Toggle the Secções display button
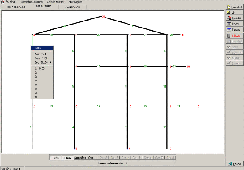Viewport: 244px width, 170px height. pyautogui.click(x=80, y=158)
